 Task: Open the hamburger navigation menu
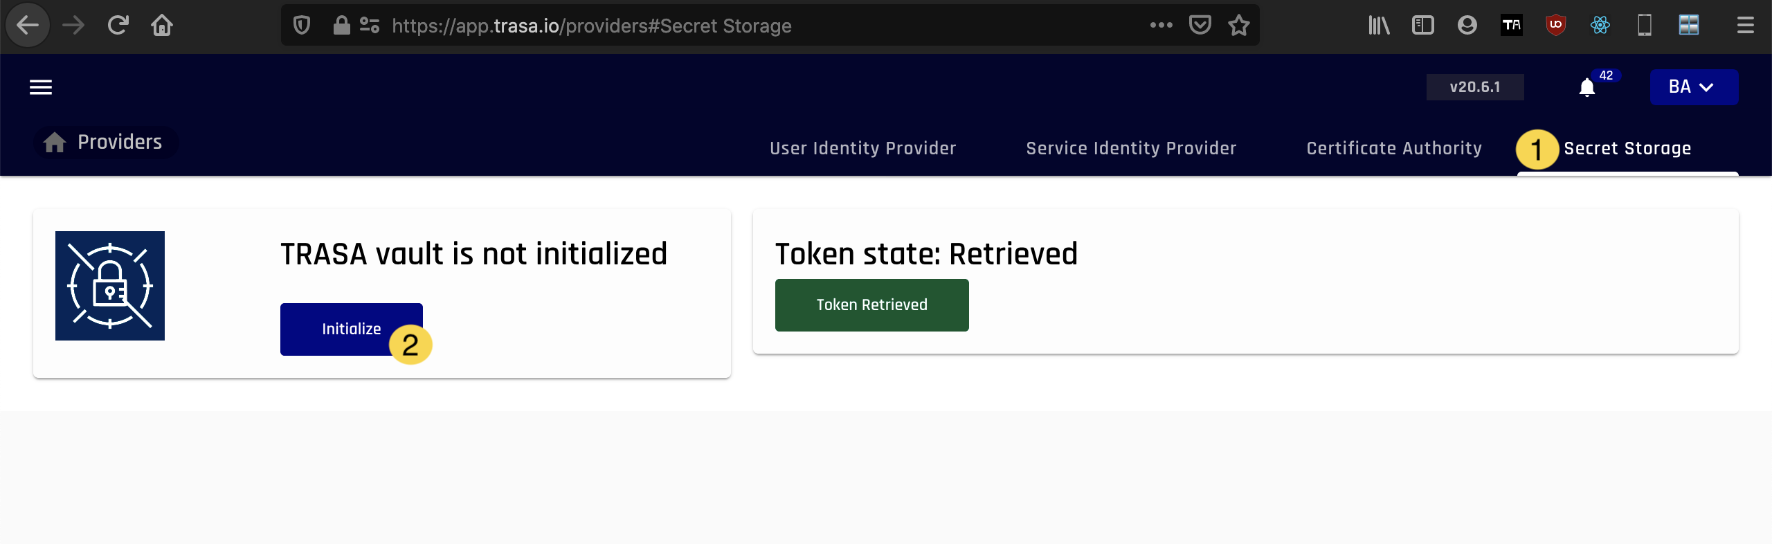41,87
